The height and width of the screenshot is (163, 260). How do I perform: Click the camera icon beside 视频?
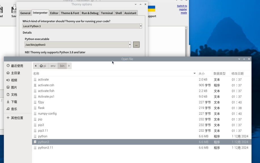pos(8,80)
